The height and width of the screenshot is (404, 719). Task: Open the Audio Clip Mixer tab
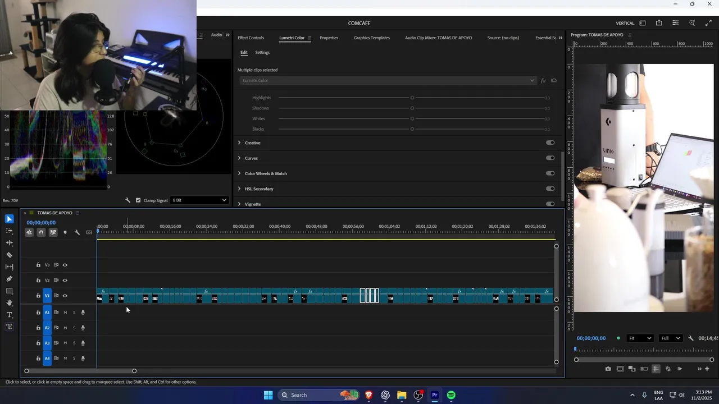pyautogui.click(x=438, y=38)
